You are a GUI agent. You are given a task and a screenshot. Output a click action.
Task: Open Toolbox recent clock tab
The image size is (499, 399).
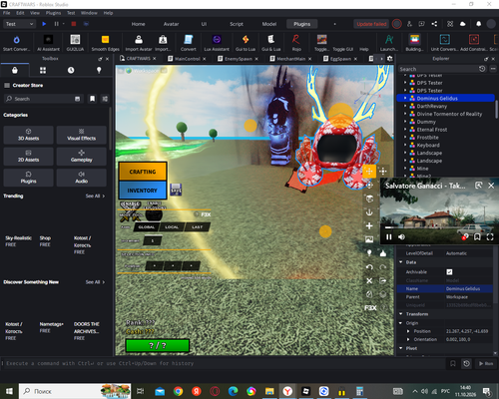pyautogui.click(x=71, y=70)
